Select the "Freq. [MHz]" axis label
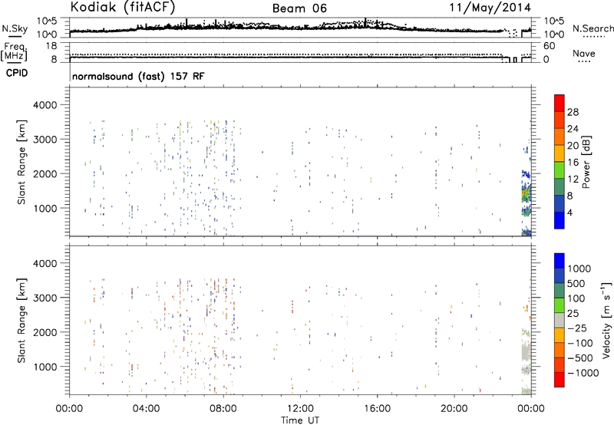The width and height of the screenshot is (614, 425). (x=15, y=51)
